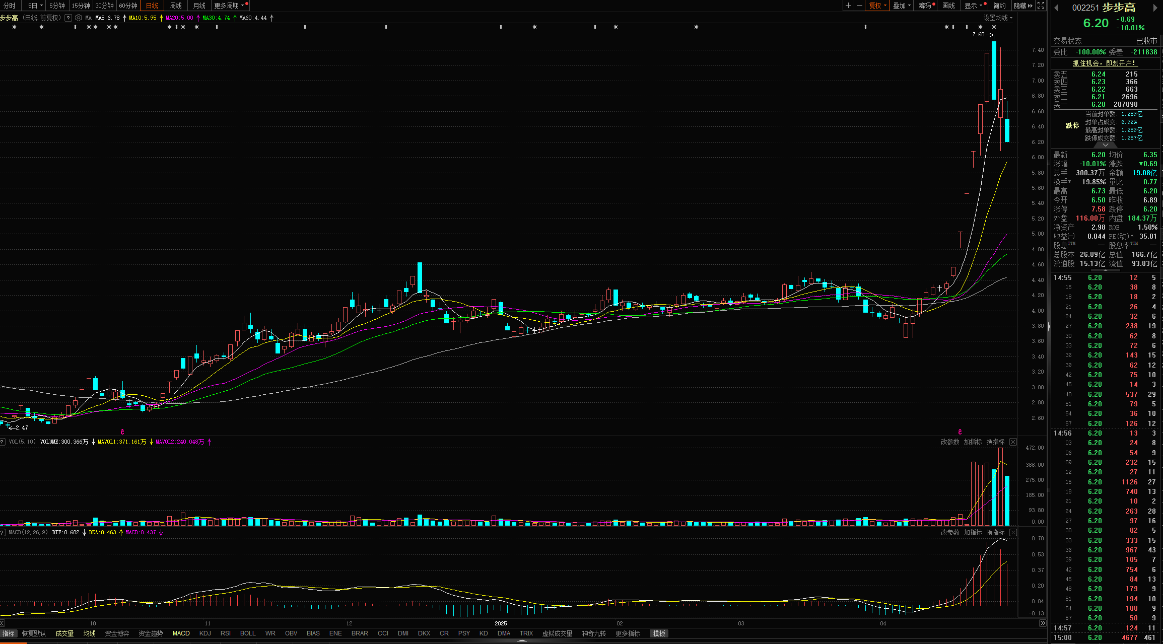
Task: Select 均线 moving average indicator
Action: (x=90, y=633)
